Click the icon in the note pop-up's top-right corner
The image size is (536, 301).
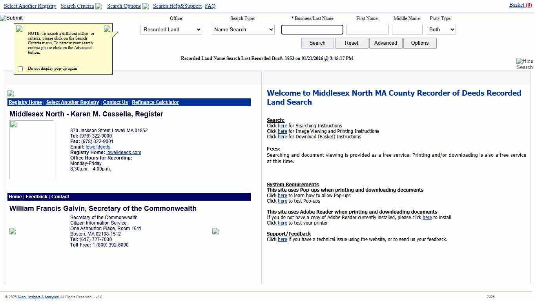tap(107, 29)
